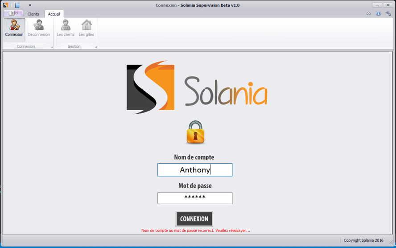Focus the Nom de compte field
Screen dimensions: 396x248
pyautogui.click(x=195, y=170)
